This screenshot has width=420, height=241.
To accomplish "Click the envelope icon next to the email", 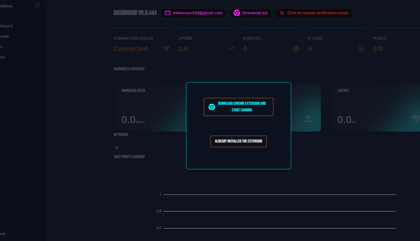I will [167, 13].
